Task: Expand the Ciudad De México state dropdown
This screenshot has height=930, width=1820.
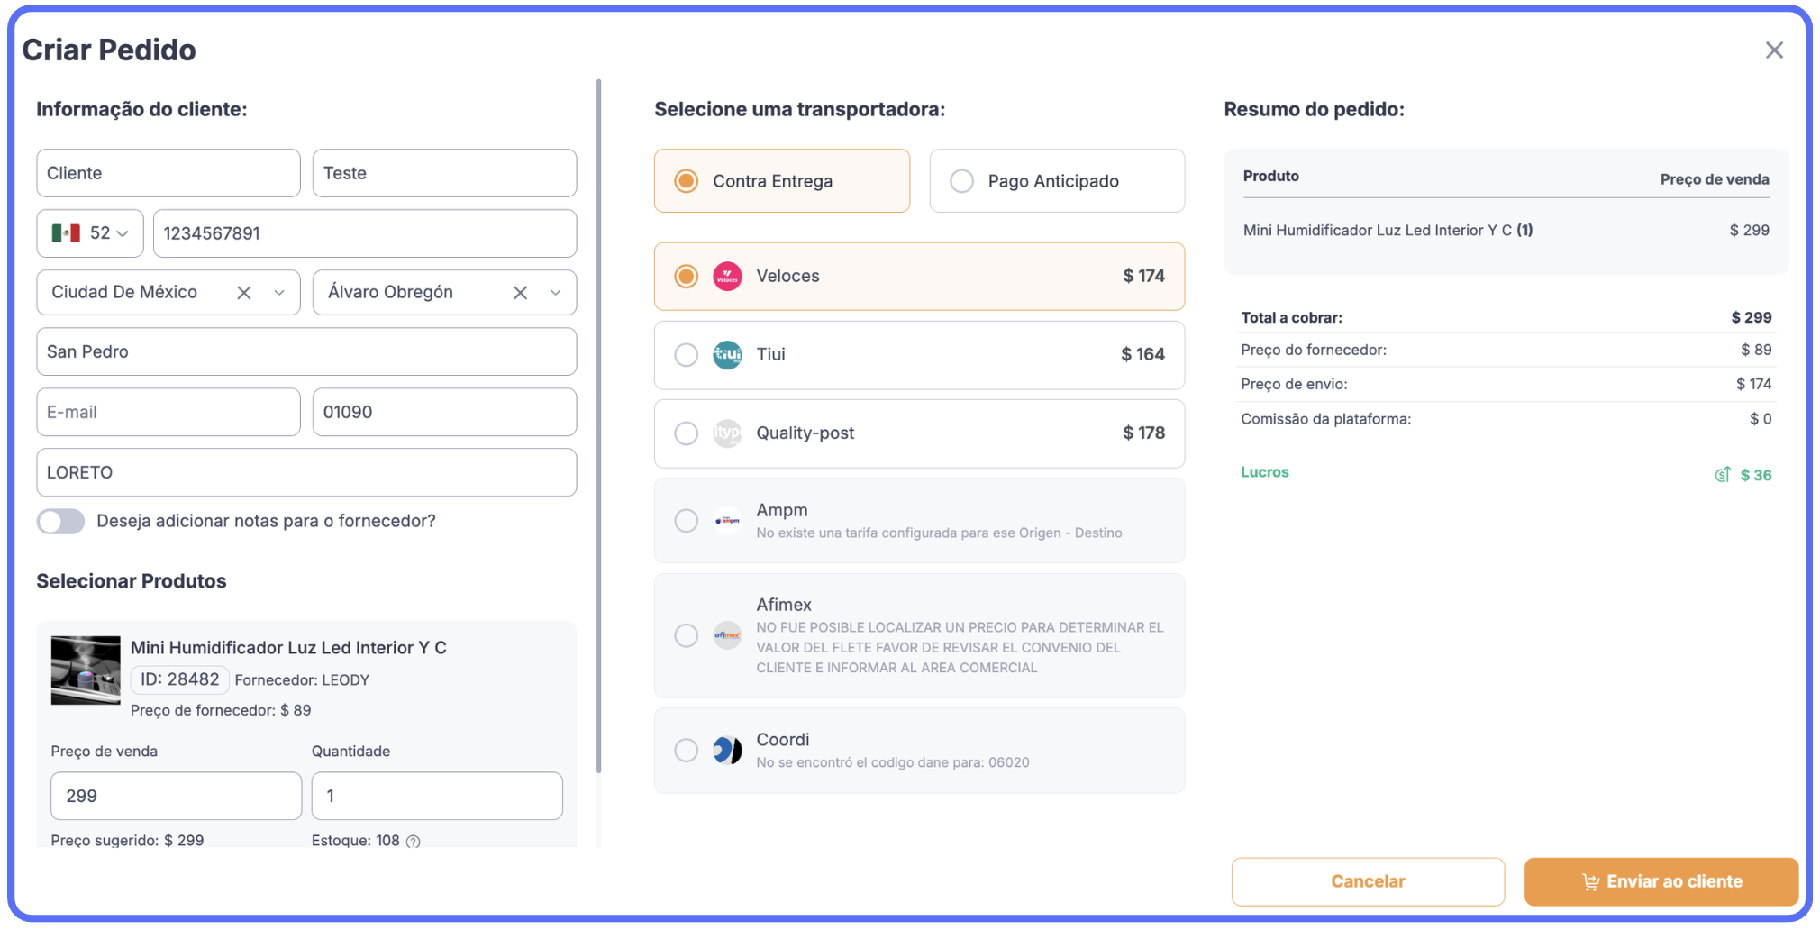Action: (x=279, y=293)
